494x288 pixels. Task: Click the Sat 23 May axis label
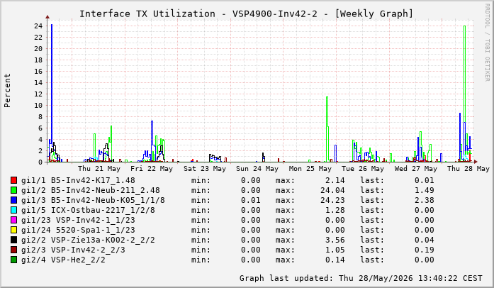[x=205, y=169]
